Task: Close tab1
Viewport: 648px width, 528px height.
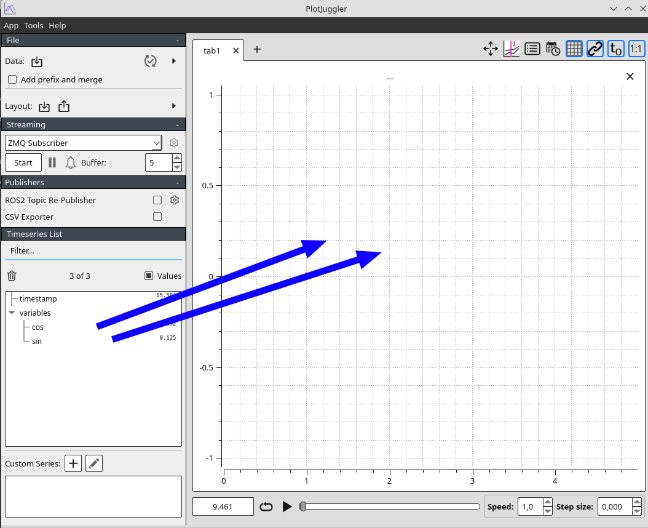Action: (236, 50)
